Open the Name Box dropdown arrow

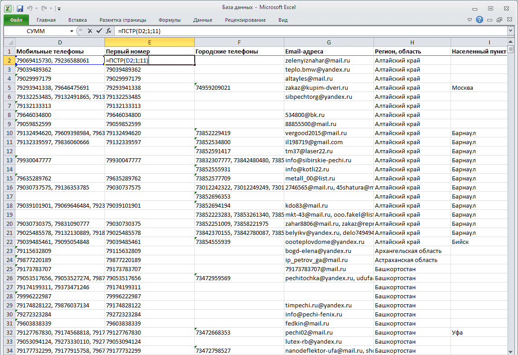72,31
